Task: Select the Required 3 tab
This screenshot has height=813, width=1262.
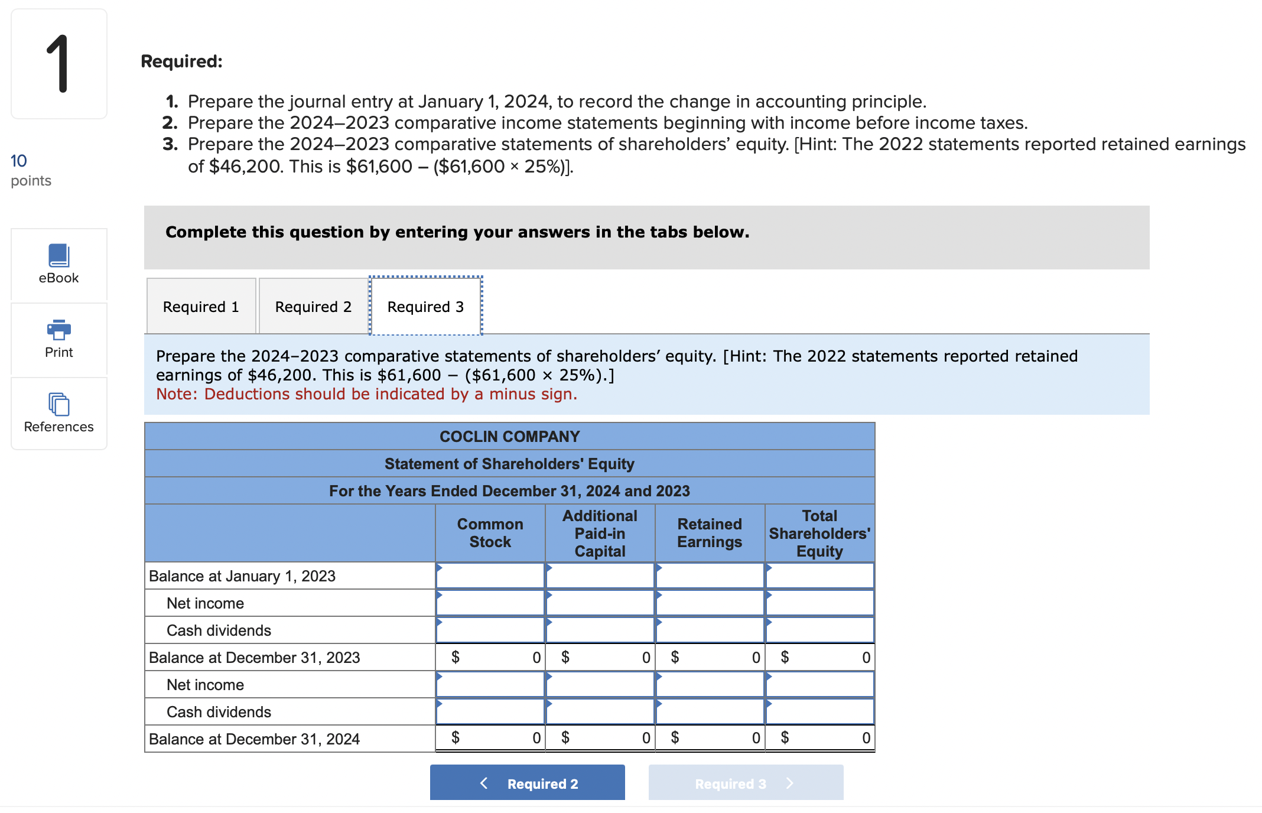Action: (x=425, y=306)
